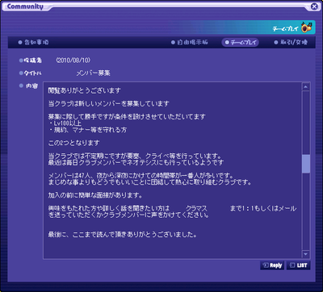Click the trumpet icon in the team play banner
The image size is (323, 292).
tap(306, 27)
